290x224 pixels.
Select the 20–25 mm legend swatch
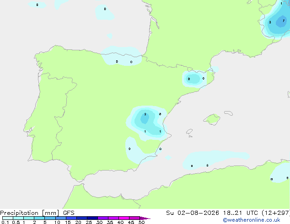[x=82, y=218]
